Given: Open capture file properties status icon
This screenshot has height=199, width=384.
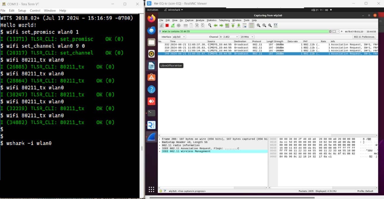Looking at the screenshot, I should point(165,191).
